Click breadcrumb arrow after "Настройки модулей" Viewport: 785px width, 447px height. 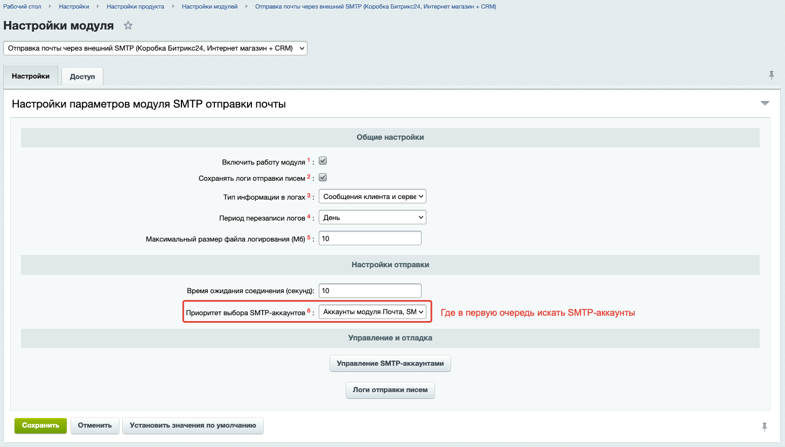[247, 6]
